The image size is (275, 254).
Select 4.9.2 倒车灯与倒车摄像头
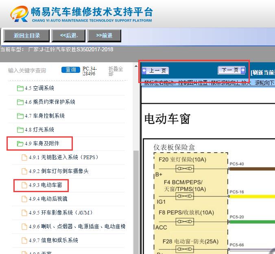tap(59, 171)
